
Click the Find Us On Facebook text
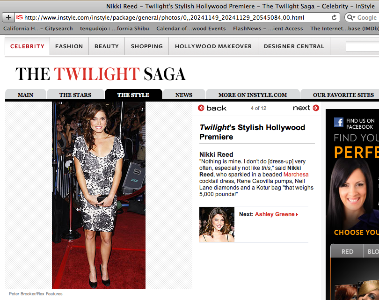360,124
